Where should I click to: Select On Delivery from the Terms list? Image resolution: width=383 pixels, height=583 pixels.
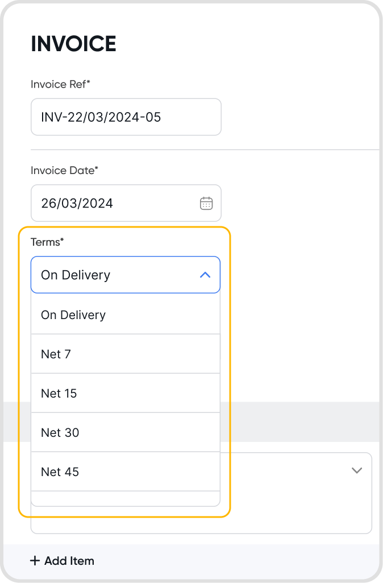point(125,315)
